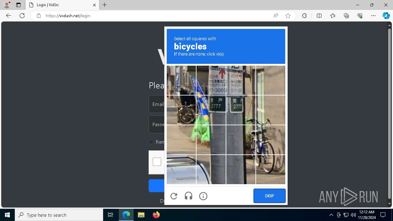Open Copilot sidebar icon
This screenshot has width=393, height=221.
coord(386,16)
